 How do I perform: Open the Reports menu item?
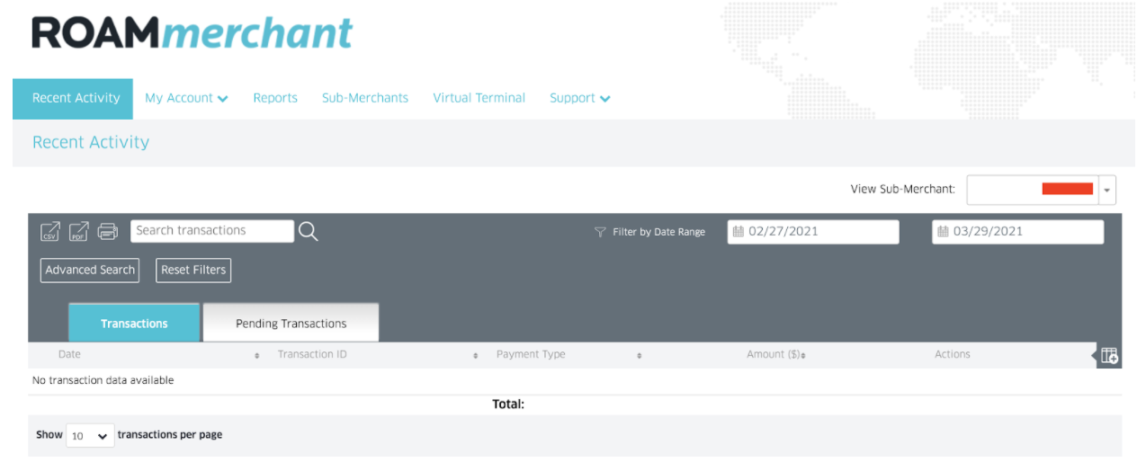click(x=275, y=98)
